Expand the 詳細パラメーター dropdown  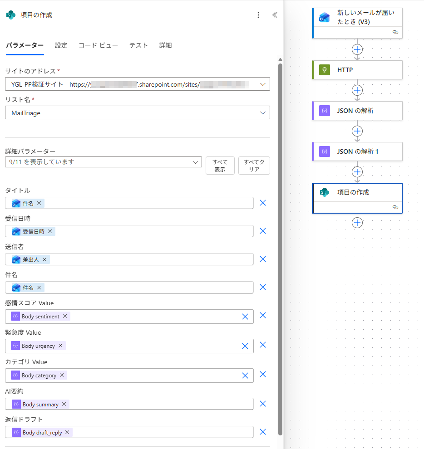[x=196, y=162]
